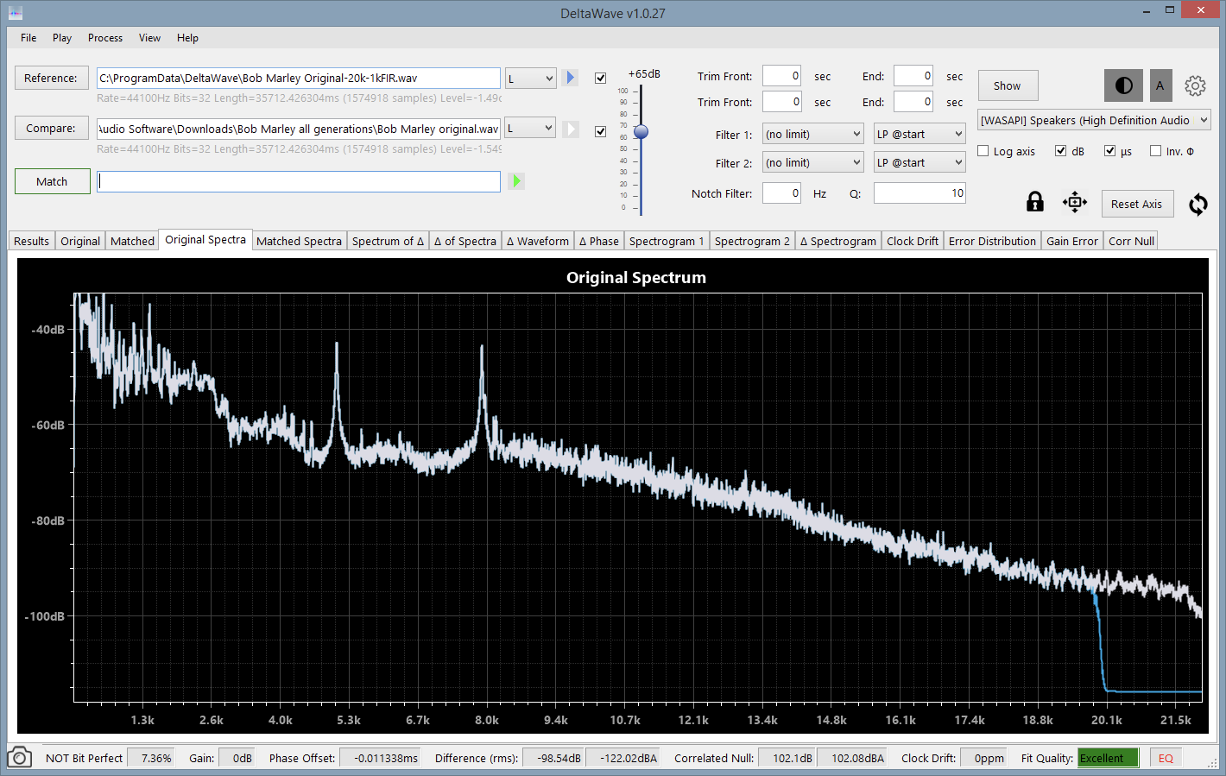This screenshot has width=1226, height=776.
Task: Uncheck the µs checkbox
Action: (1110, 151)
